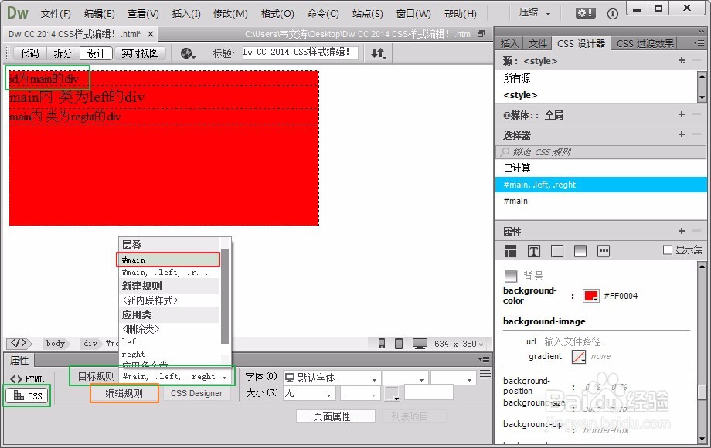
Task: Click the 标题 title input field
Action: 300,53
